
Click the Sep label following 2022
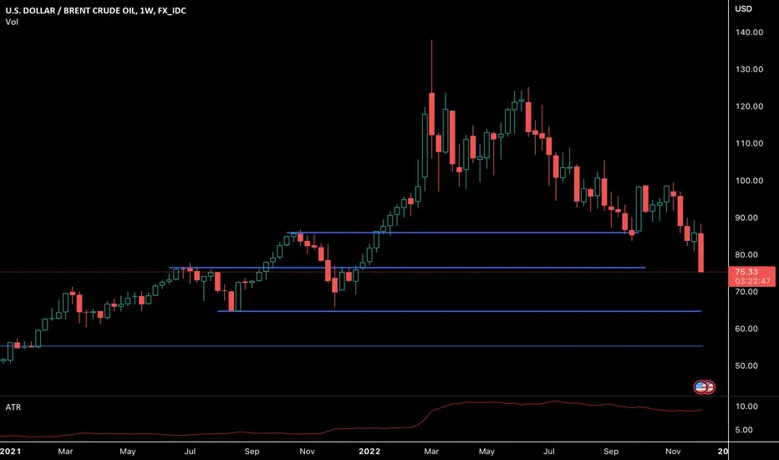tap(611, 452)
